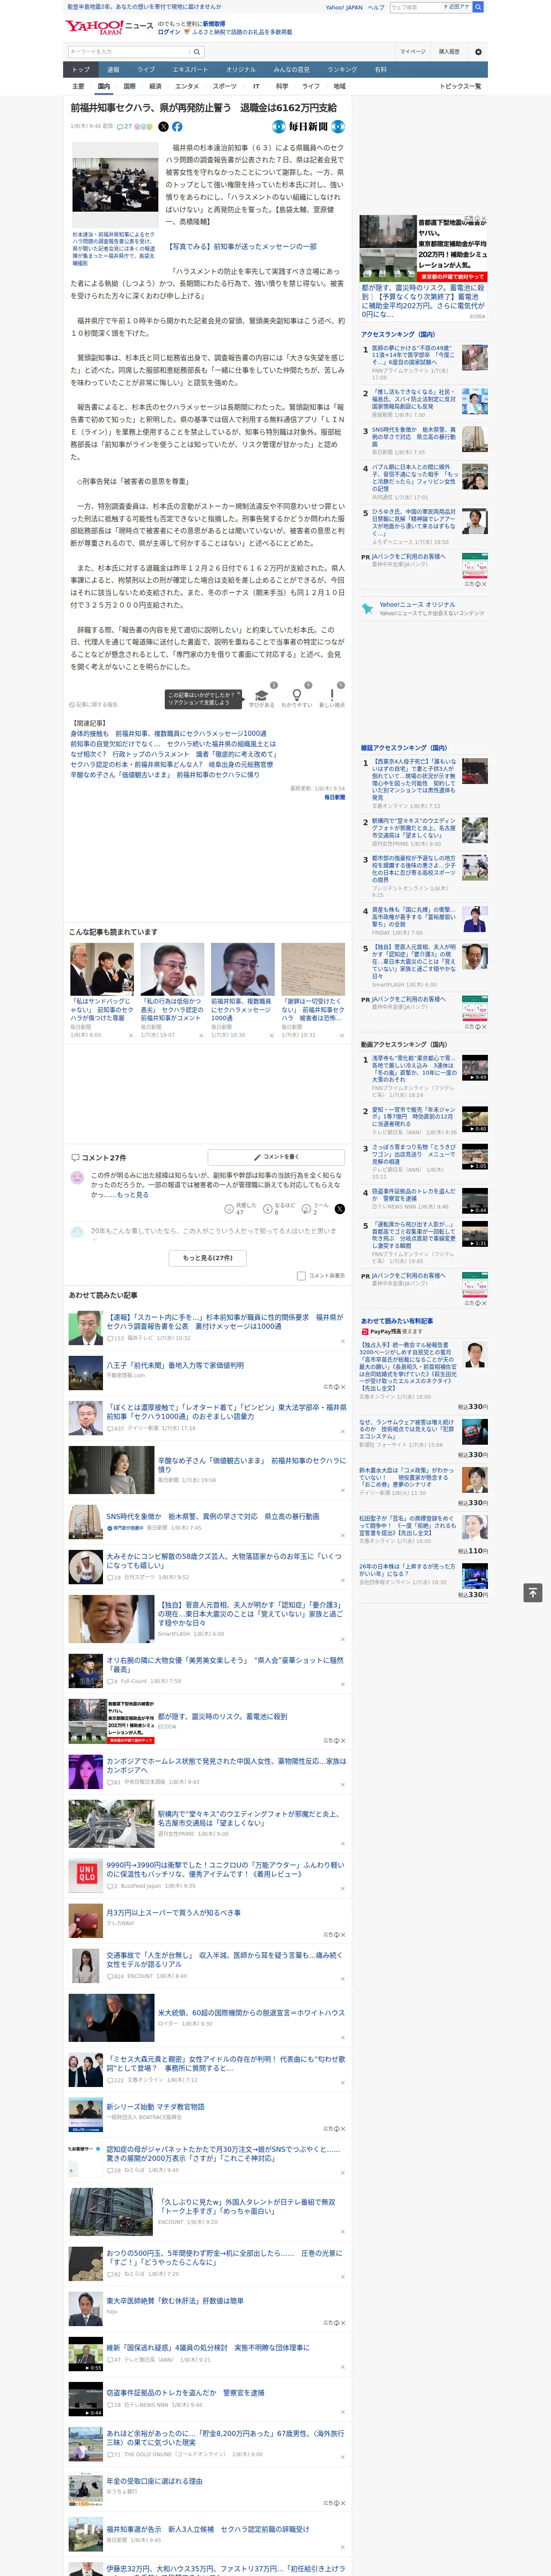Viewport: 551px width, 2576px height.
Task: Close the reaction tooltip with its X
Action: (x=238, y=694)
